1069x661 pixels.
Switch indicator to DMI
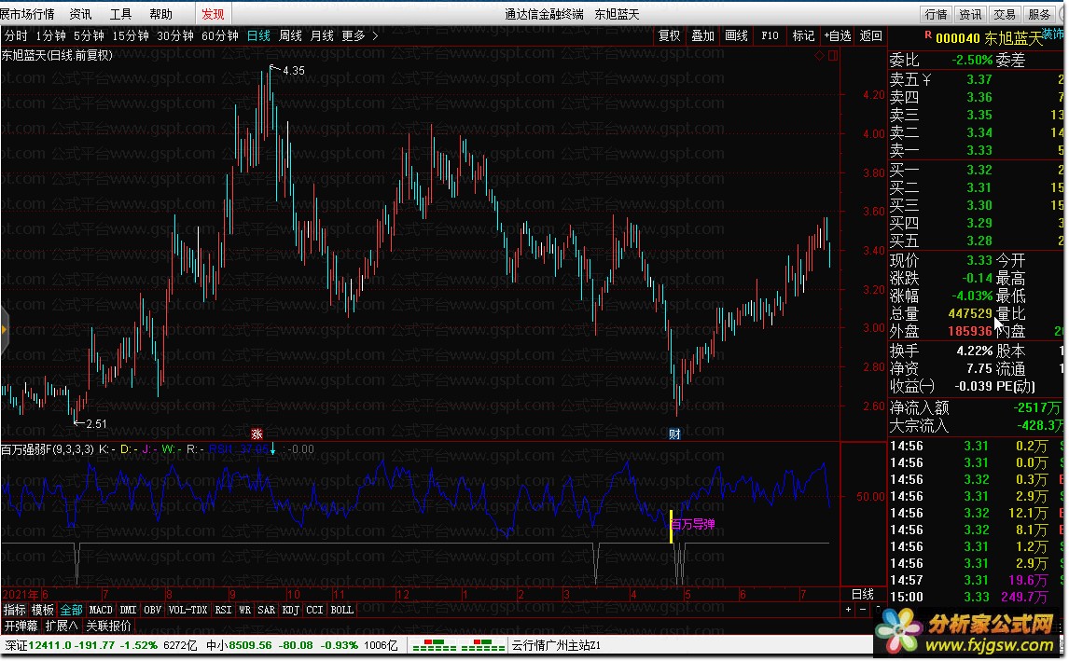pos(128,609)
